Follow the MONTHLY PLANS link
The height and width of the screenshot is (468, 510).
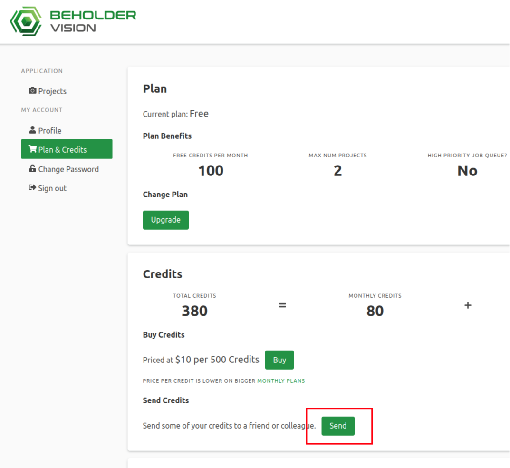[281, 381]
